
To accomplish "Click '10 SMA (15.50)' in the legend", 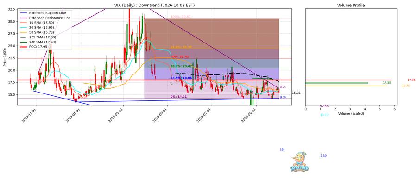I will (x=42, y=23).
